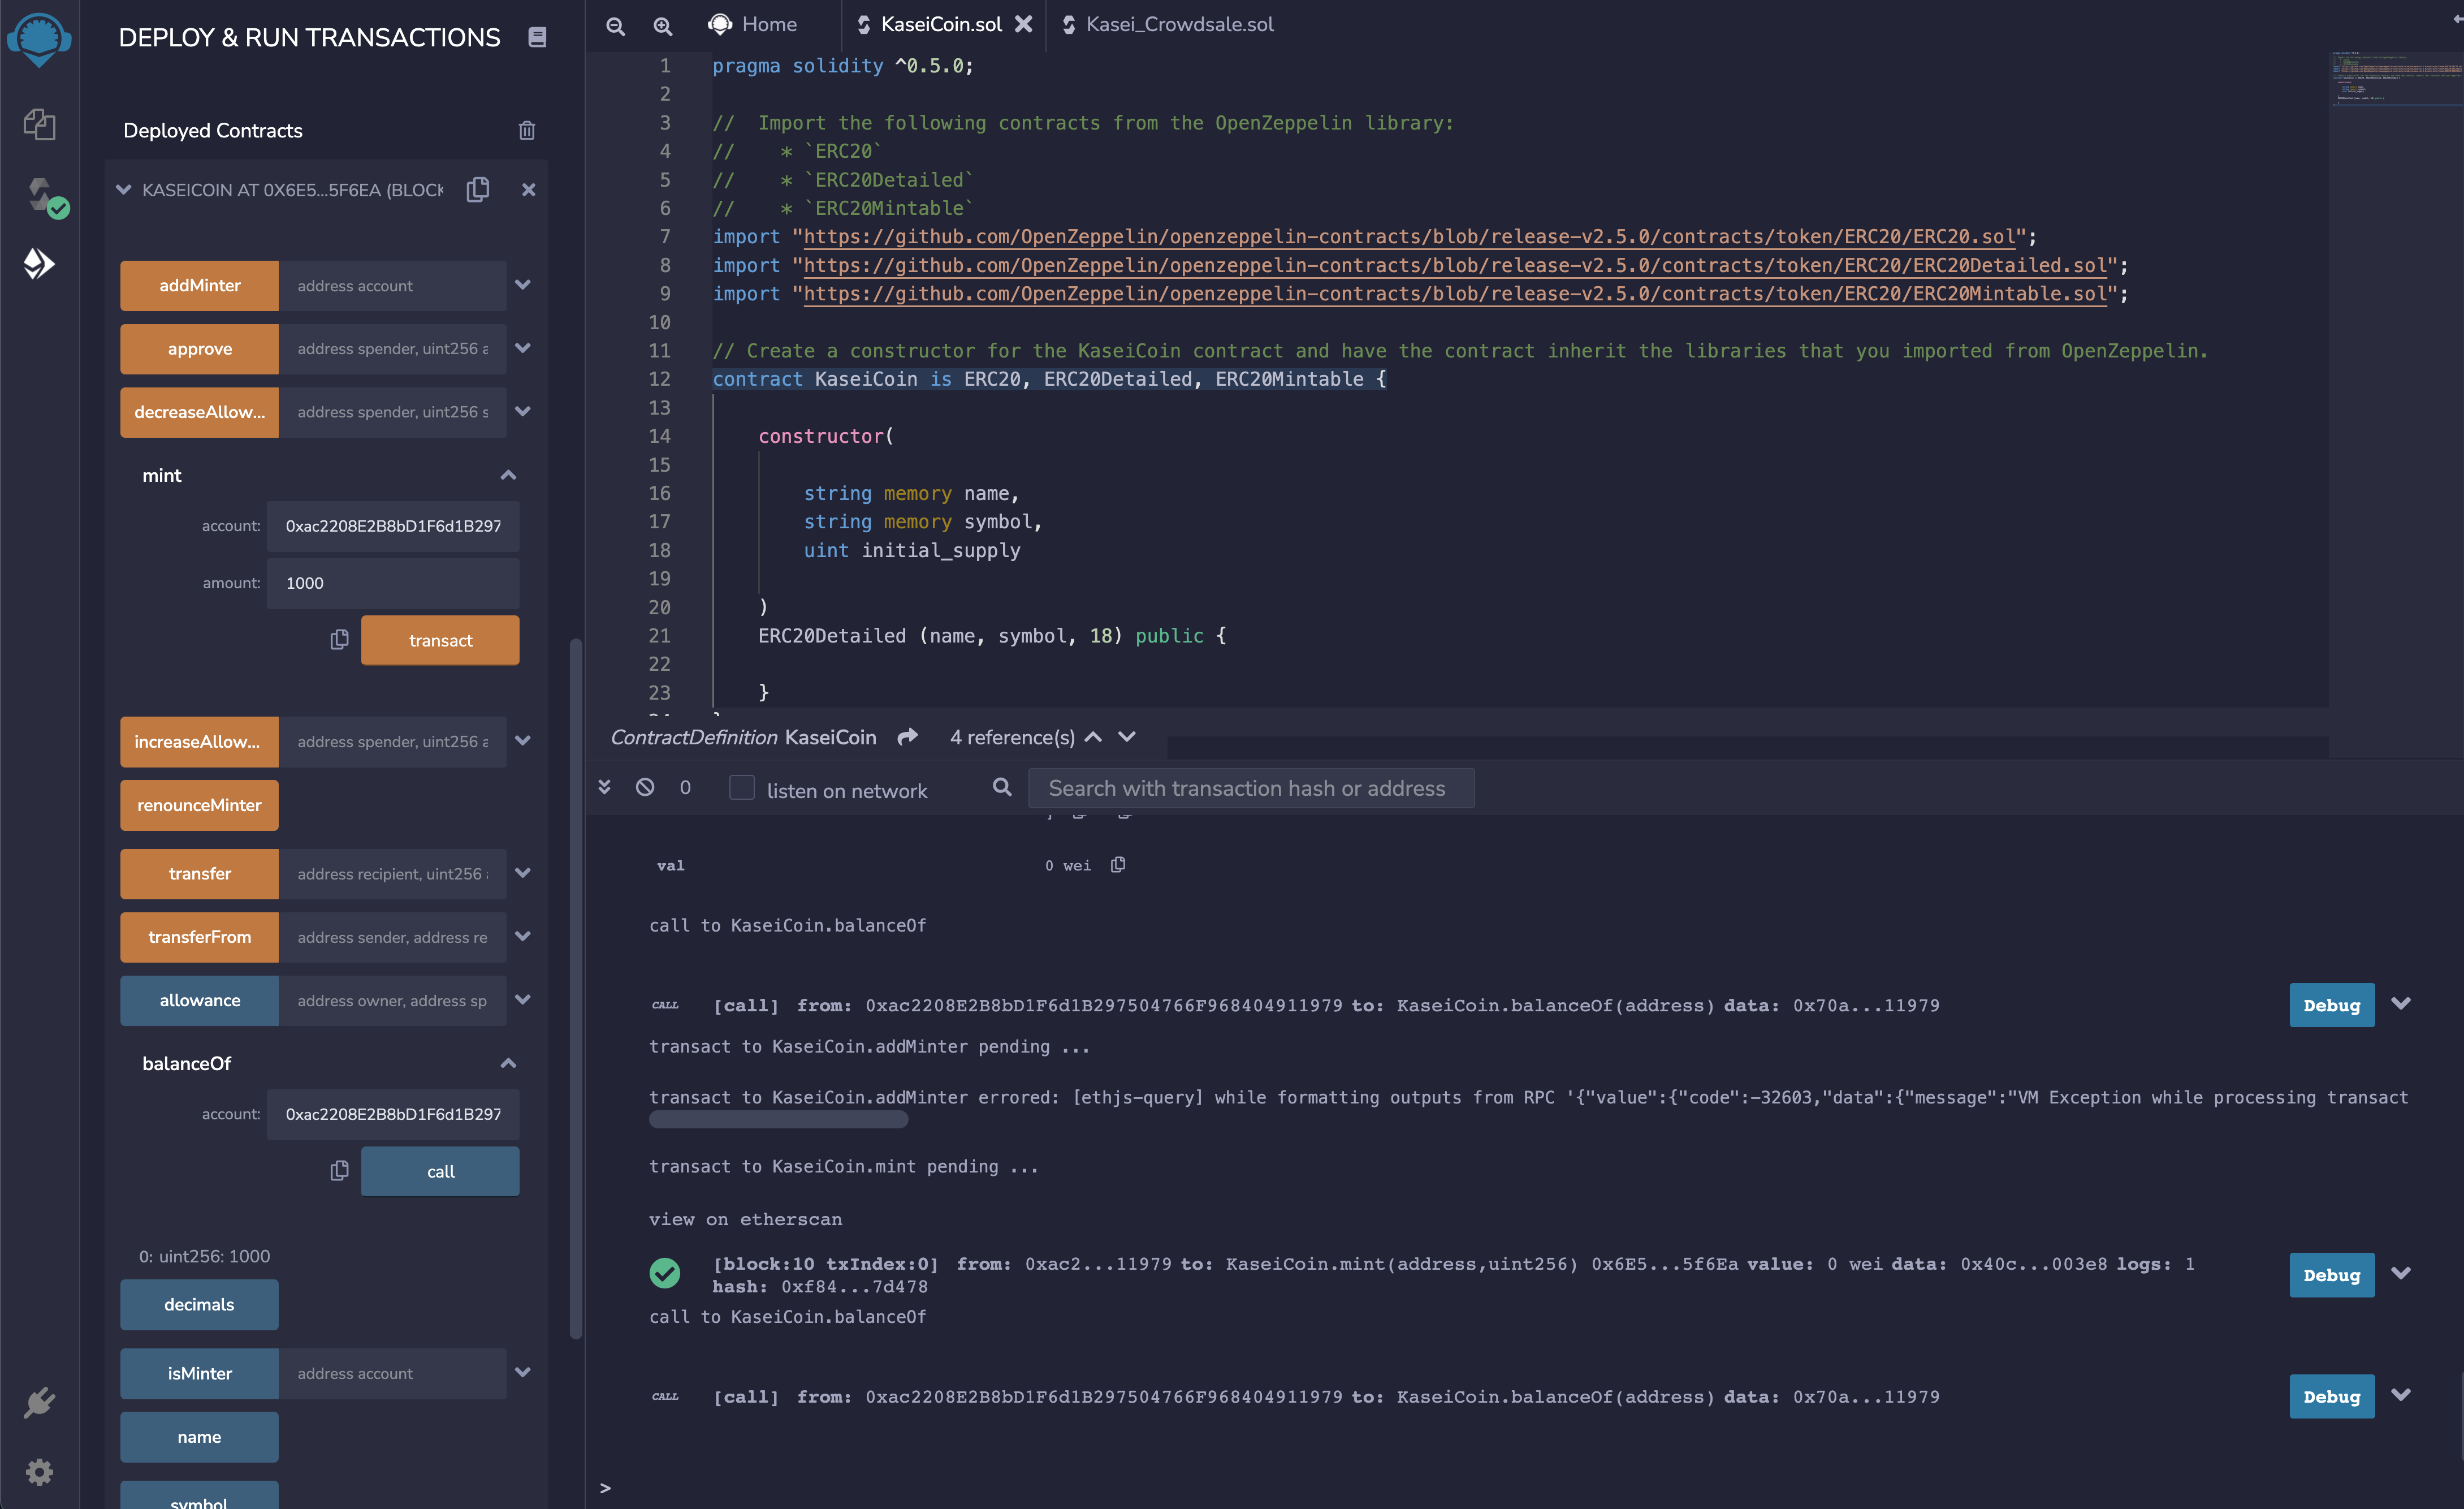This screenshot has height=1509, width=2464.
Task: Click the transact button for mint
Action: (x=440, y=640)
